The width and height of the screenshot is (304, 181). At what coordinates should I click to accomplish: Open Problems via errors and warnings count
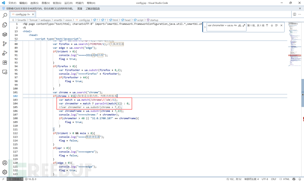pyautogui.click(x=31, y=179)
